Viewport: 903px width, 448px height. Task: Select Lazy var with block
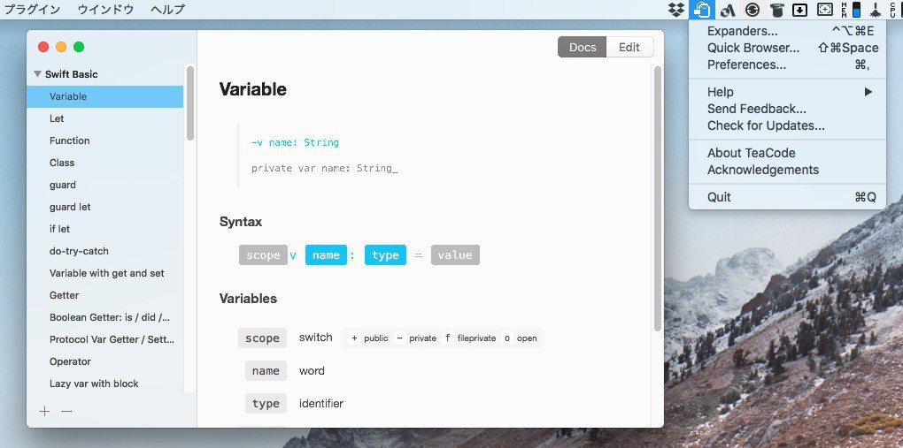[x=104, y=383]
